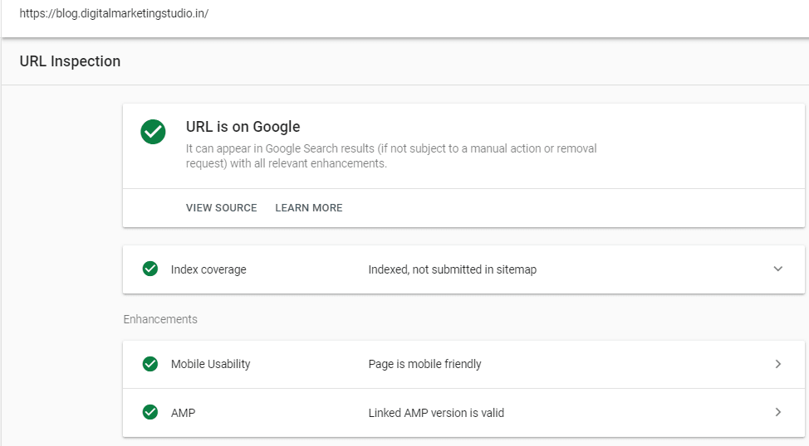Select the Mobile Usability row label
This screenshot has width=809, height=446.
(x=210, y=364)
